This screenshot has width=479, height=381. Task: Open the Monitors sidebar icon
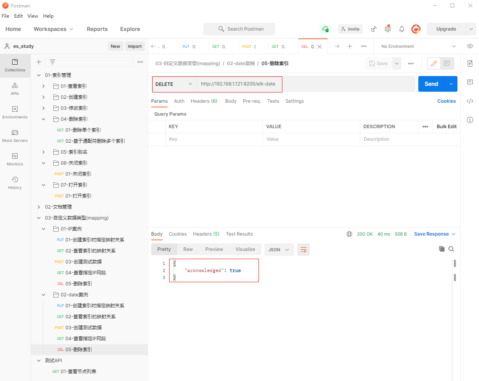tap(15, 159)
